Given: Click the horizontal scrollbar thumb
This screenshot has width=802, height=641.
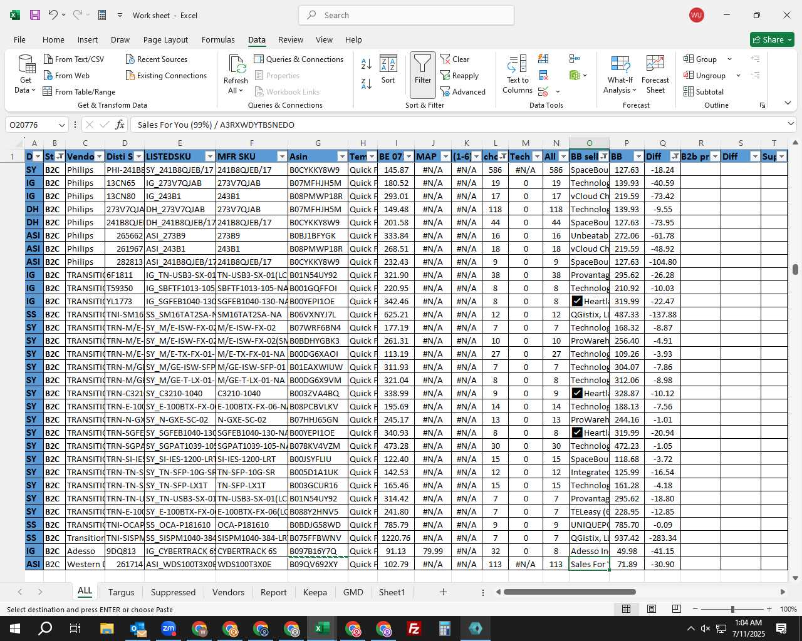Looking at the screenshot, I should pos(570,592).
